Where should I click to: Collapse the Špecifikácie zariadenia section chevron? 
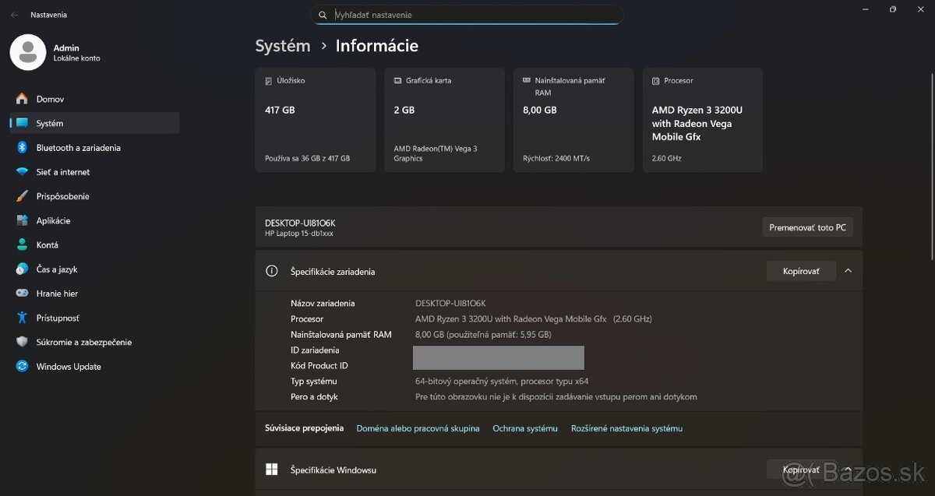848,271
